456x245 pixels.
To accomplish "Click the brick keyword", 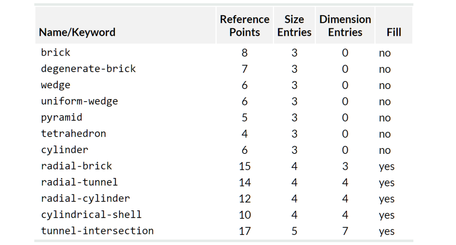I will (56, 53).
